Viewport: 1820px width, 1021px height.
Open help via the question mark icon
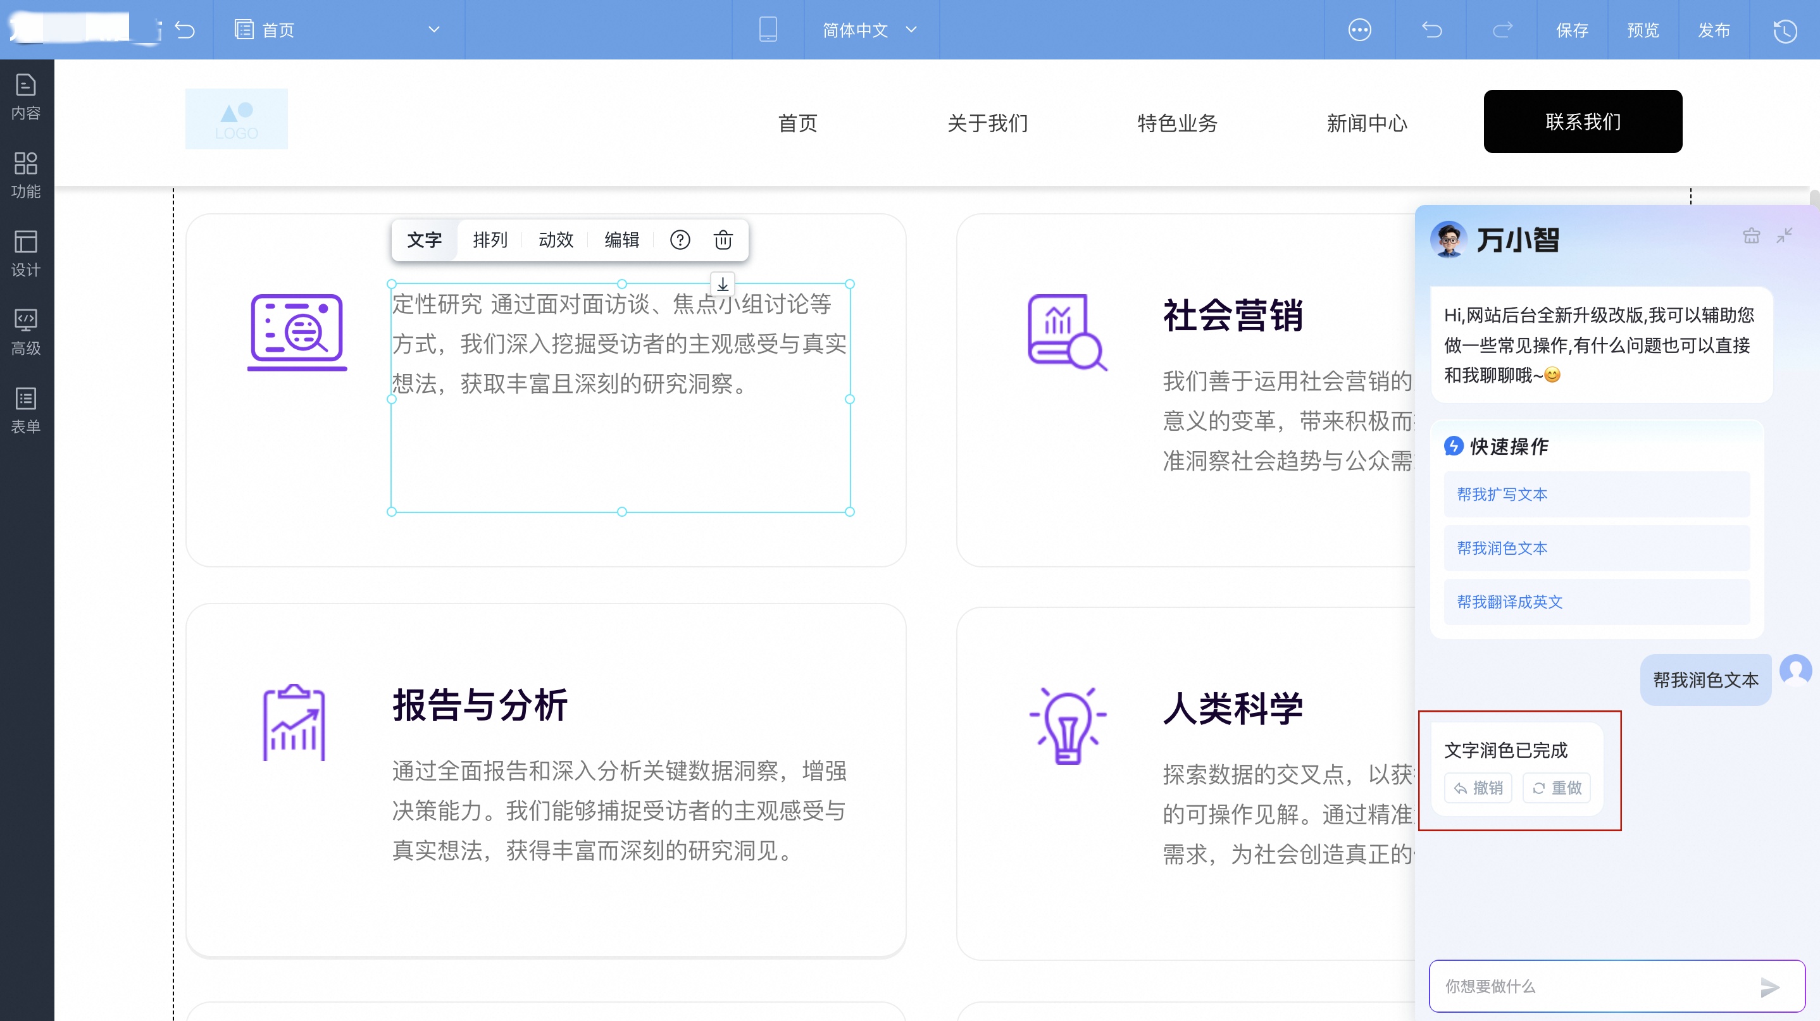click(680, 240)
